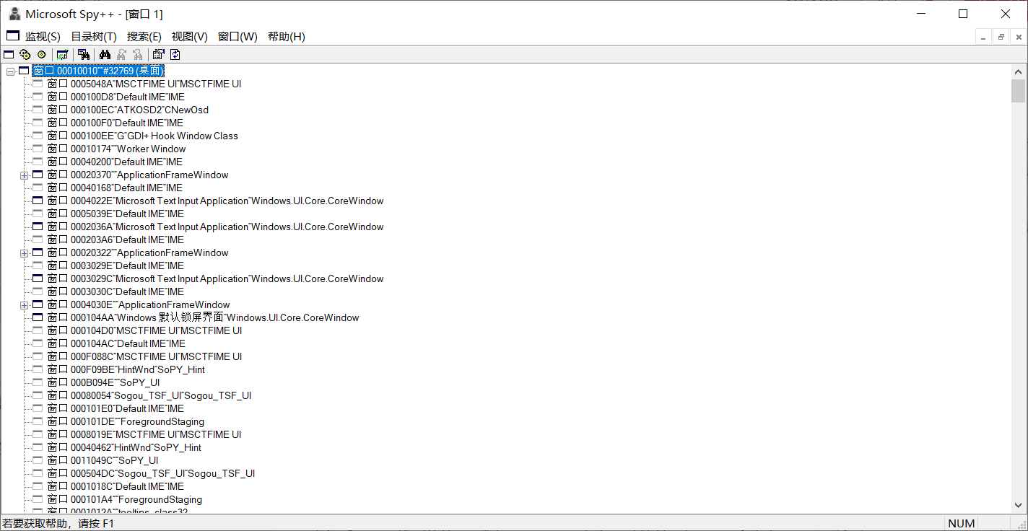Click the binoculars Find icon

[x=105, y=54]
